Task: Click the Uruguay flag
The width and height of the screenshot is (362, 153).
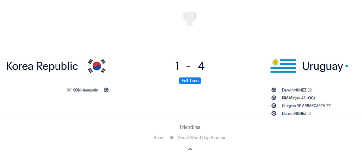Action: [x=283, y=66]
